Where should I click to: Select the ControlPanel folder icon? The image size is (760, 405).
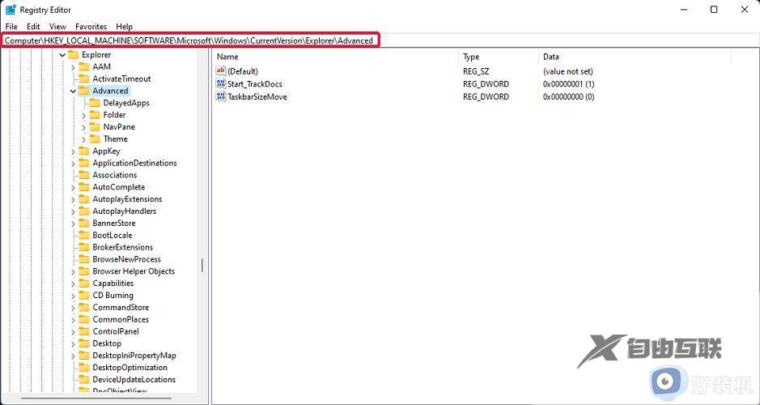pyautogui.click(x=84, y=331)
